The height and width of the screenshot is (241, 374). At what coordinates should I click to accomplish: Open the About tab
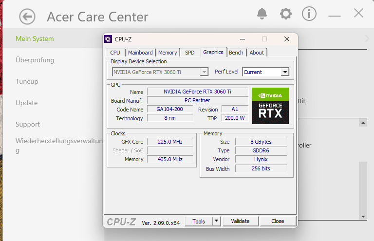pyautogui.click(x=257, y=53)
